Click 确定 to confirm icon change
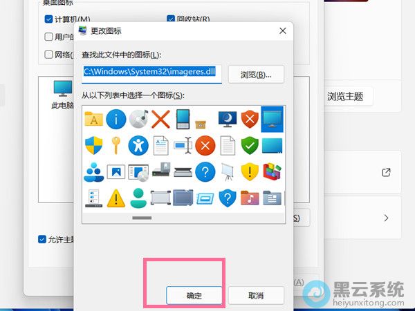 coord(194,295)
